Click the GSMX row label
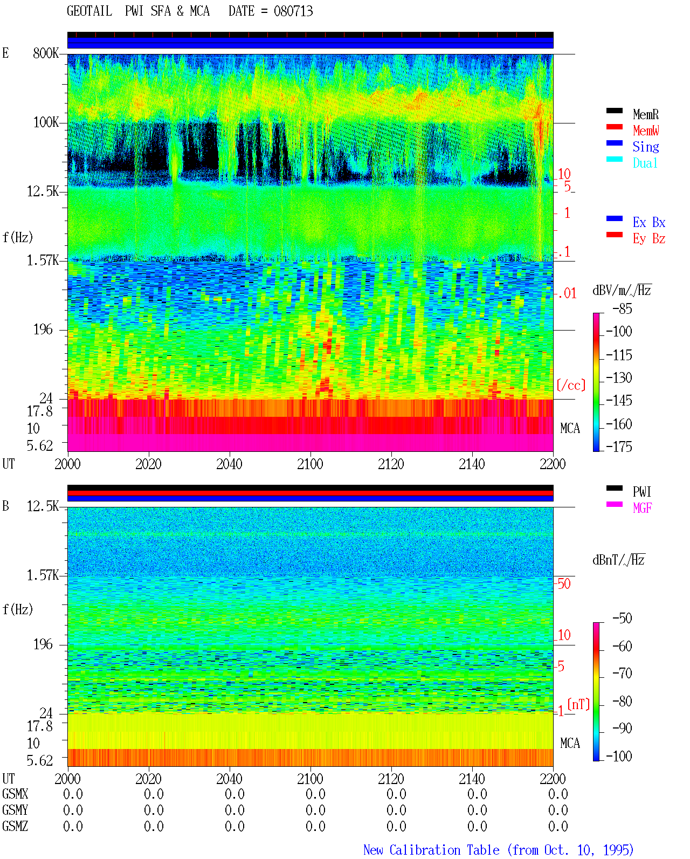 15,794
